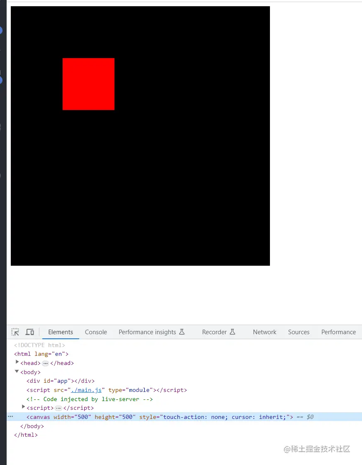The image size is (362, 465).
Task: Open the Sources tab
Action: point(299,332)
